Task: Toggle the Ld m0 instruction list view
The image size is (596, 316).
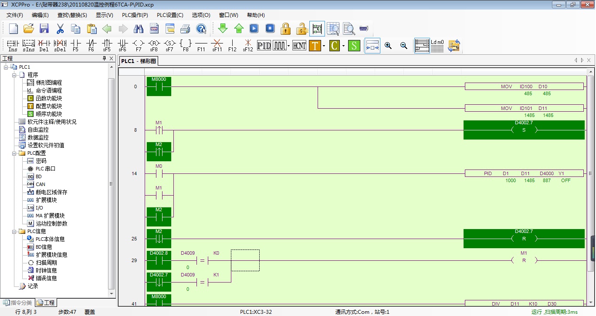Action: (x=437, y=46)
